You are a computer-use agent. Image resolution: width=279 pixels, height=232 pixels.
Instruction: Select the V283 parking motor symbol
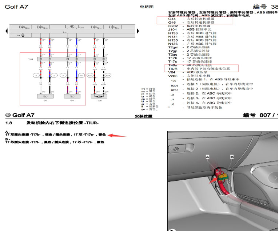click(99, 96)
